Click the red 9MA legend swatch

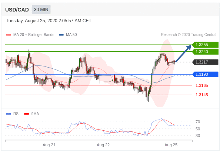(x=26, y=114)
